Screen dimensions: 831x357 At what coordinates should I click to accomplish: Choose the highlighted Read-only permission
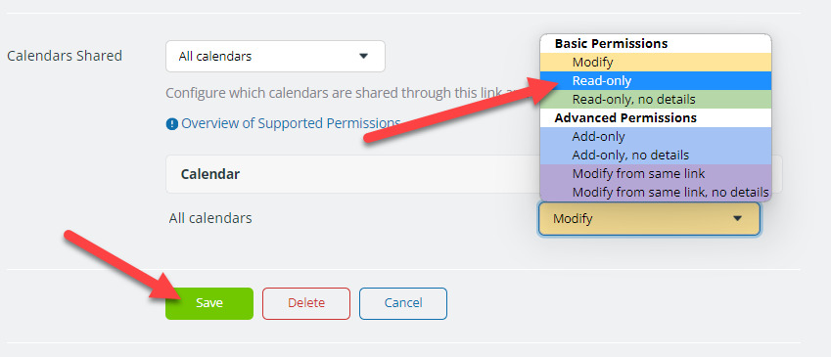click(656, 81)
